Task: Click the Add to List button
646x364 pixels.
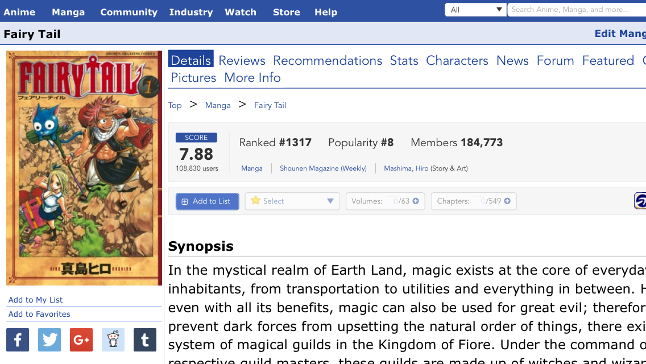Action: coord(207,201)
